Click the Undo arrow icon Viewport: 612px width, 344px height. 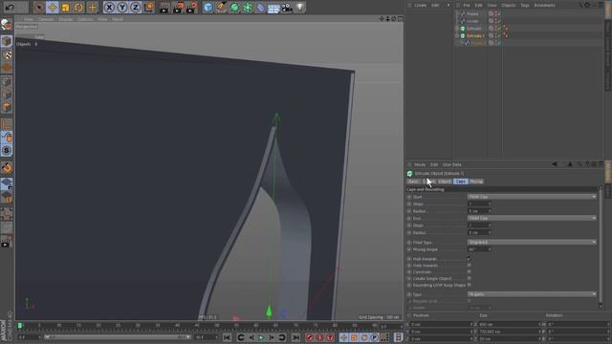pos(10,7)
